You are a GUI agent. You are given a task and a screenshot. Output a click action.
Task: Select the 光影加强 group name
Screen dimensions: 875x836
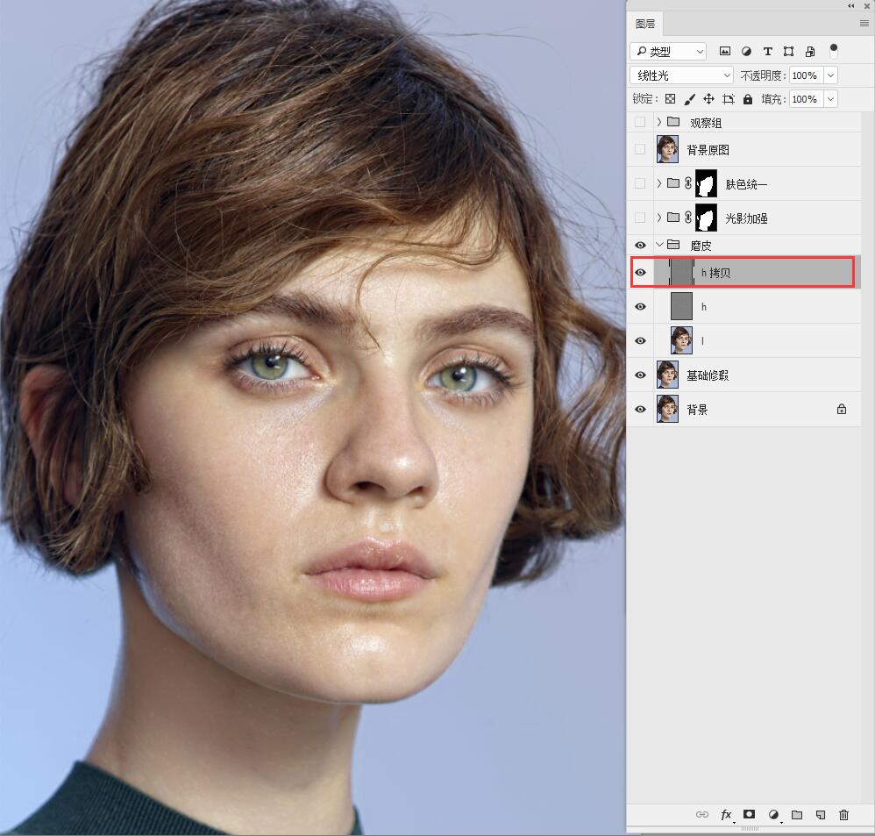coord(746,218)
